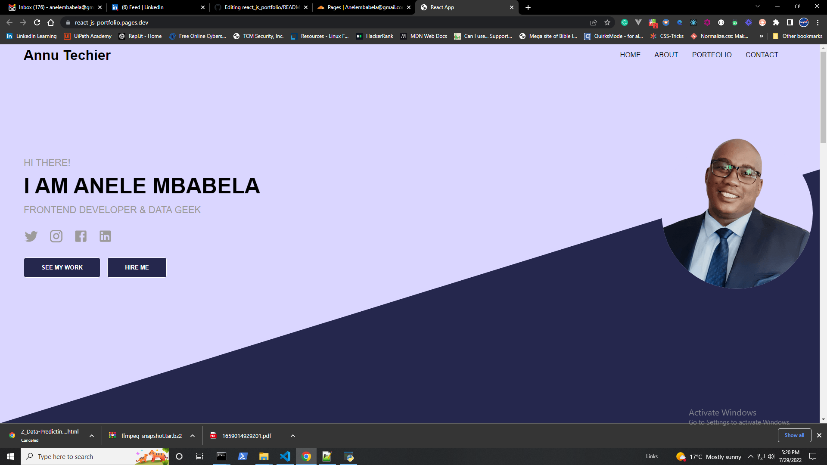Reload the page with the refresh icon
This screenshot has height=465, width=827.
click(37, 22)
